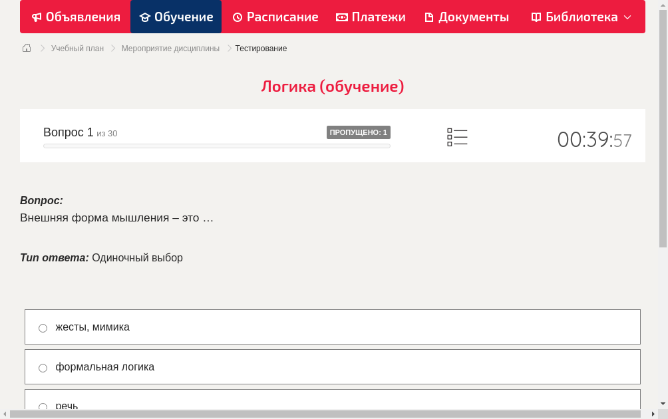Click the ПРОПУЩЕНО: 1 badge
This screenshot has width=668, height=419.
pos(359,132)
